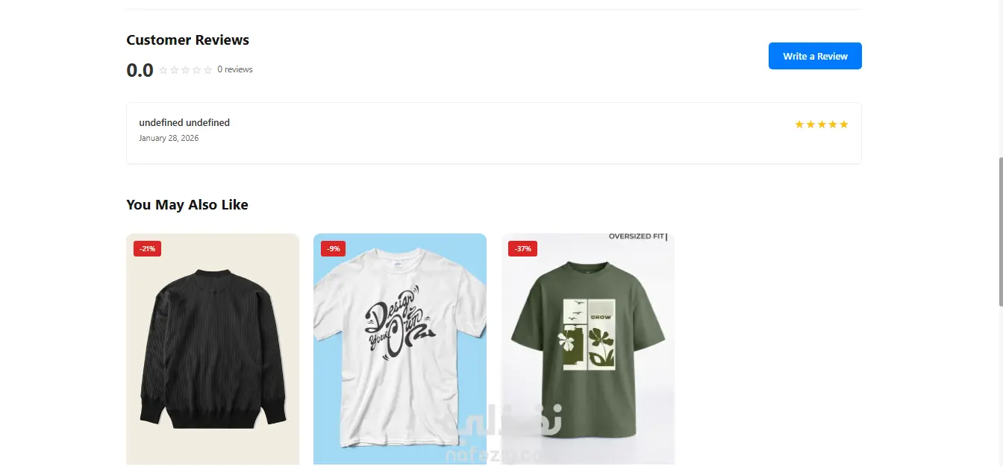Click the -21% discount badge
The width and height of the screenshot is (1003, 466).
point(147,248)
